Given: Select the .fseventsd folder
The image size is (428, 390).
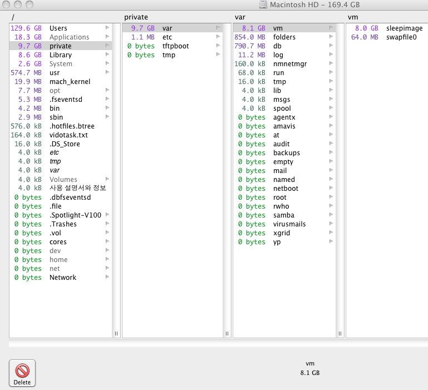Looking at the screenshot, I should click(x=61, y=100).
